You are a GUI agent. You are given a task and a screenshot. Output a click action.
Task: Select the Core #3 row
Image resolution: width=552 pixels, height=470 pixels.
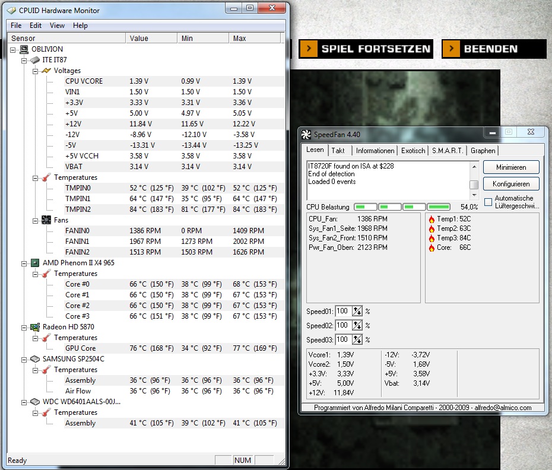tap(173, 316)
